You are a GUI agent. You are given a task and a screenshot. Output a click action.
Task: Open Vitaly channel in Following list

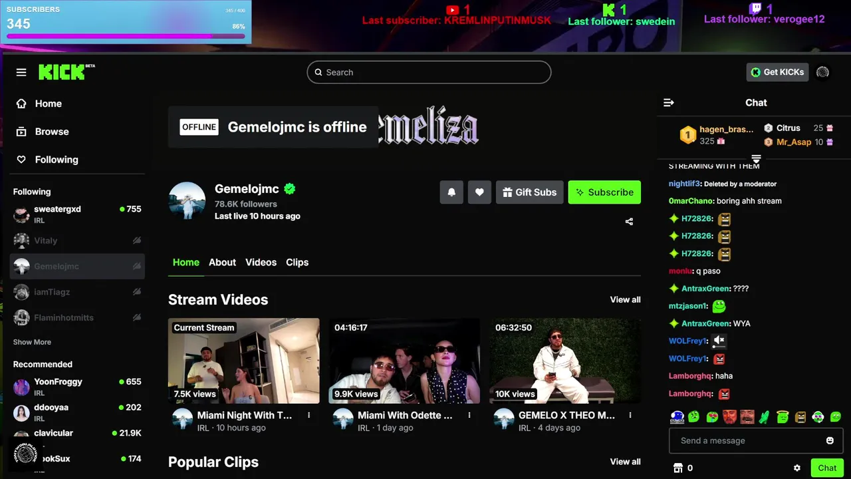click(77, 240)
